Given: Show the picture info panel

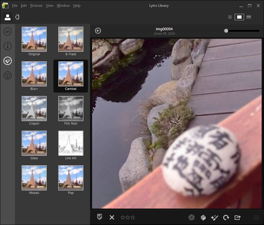Looking at the screenshot, I should click(8, 46).
